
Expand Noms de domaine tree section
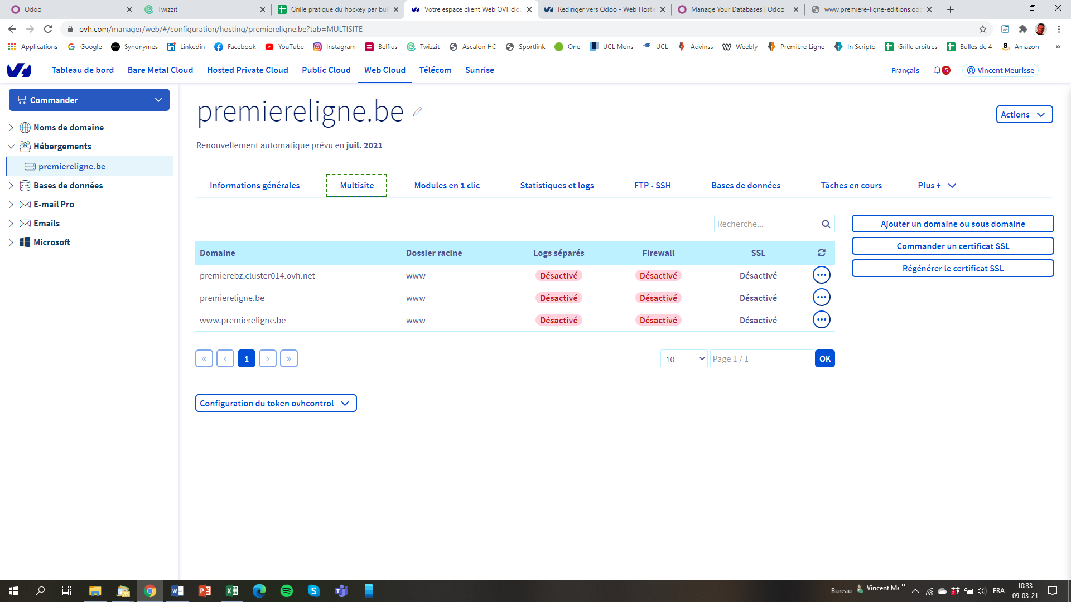click(x=11, y=128)
